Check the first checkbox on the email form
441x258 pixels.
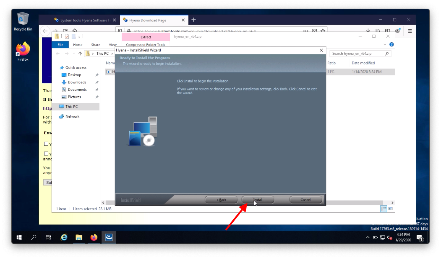tap(46, 144)
